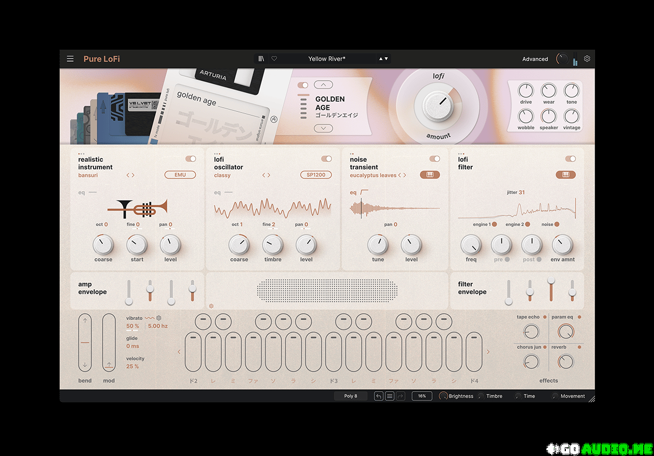
Task: Select the previous bansuri instrument arrow
Action: click(x=128, y=175)
